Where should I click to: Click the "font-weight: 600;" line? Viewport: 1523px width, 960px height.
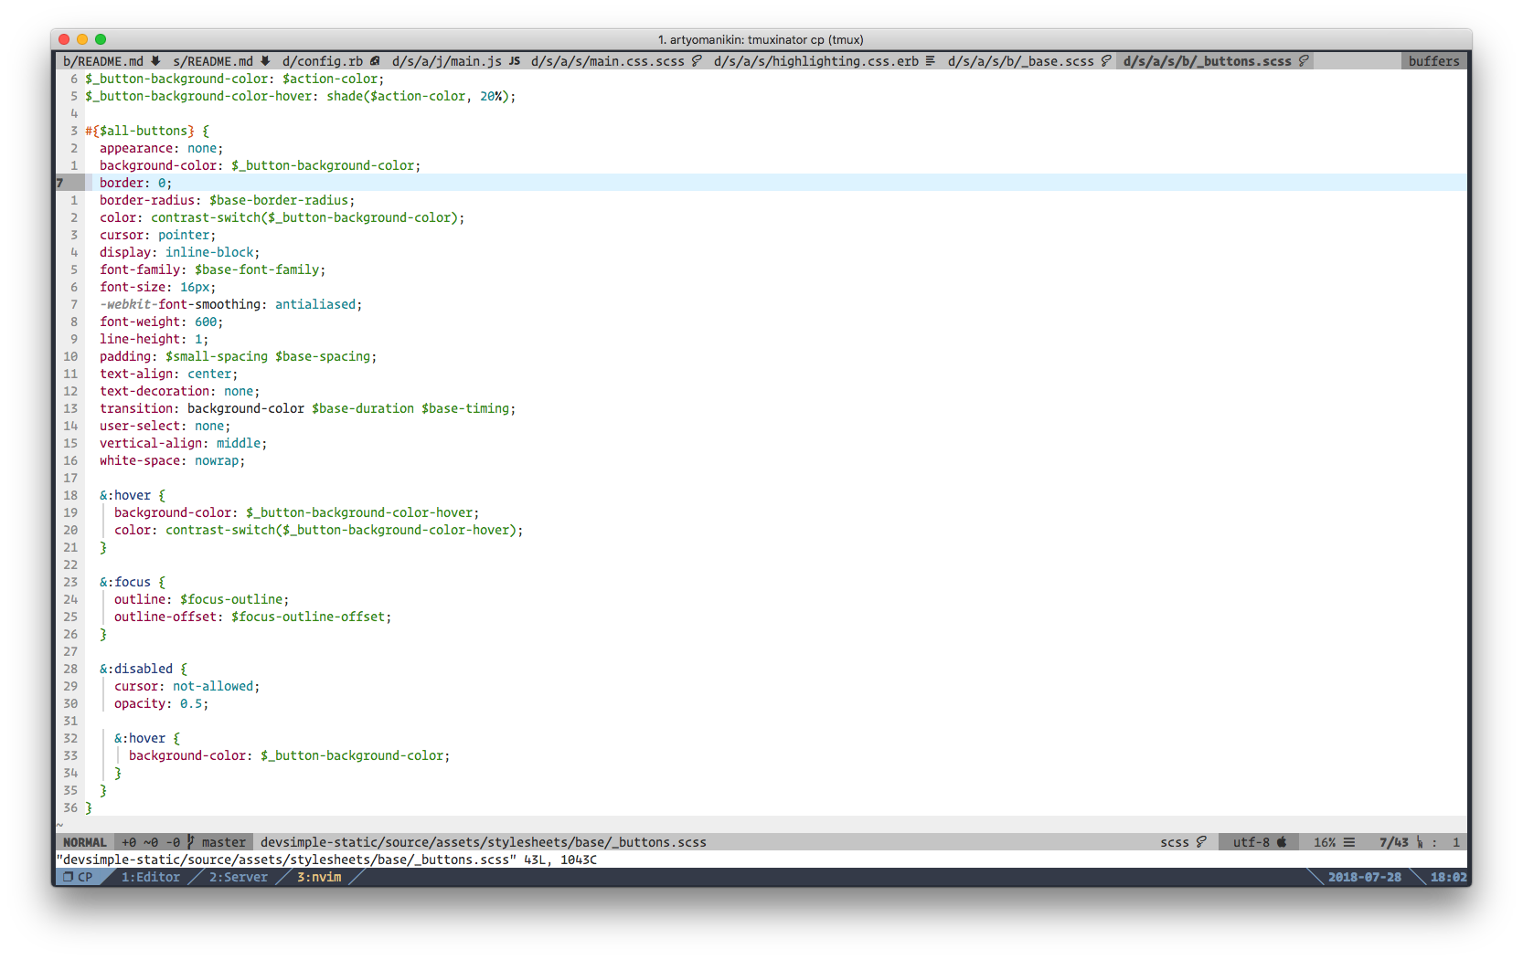pyautogui.click(x=161, y=322)
